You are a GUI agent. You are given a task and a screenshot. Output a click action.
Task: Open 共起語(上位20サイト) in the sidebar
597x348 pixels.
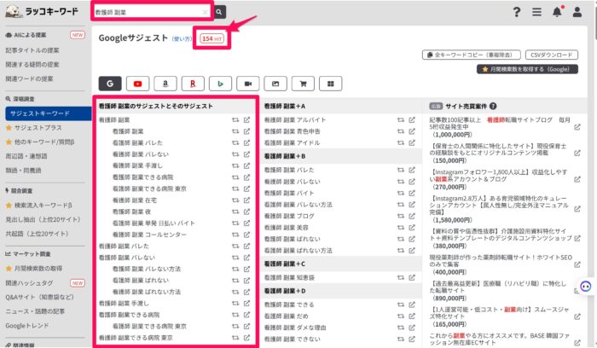click(x=37, y=234)
